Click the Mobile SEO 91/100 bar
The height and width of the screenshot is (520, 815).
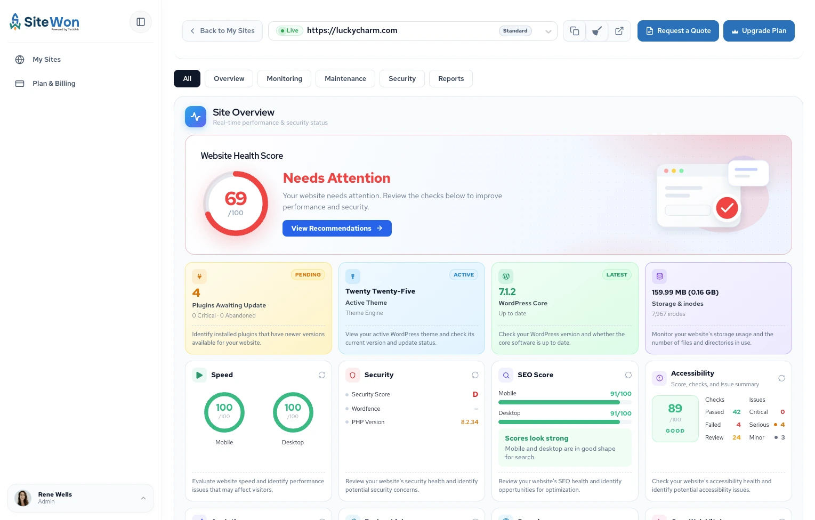pyautogui.click(x=565, y=402)
